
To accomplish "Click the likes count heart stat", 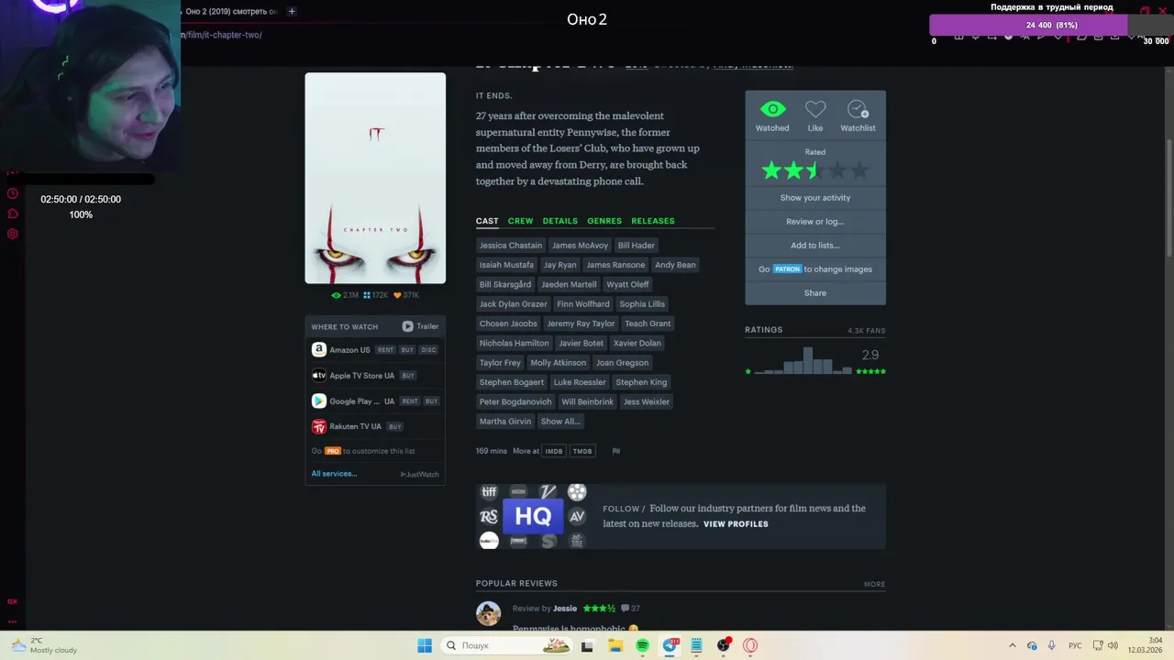I will coord(406,295).
